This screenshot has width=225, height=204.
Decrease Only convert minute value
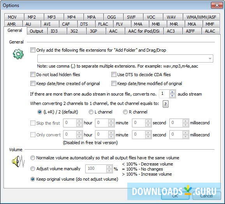(x=111, y=136)
